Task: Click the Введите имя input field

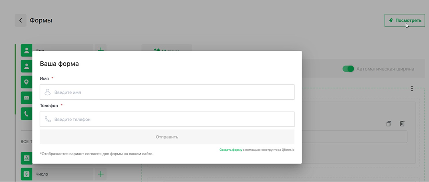Action: tap(167, 92)
